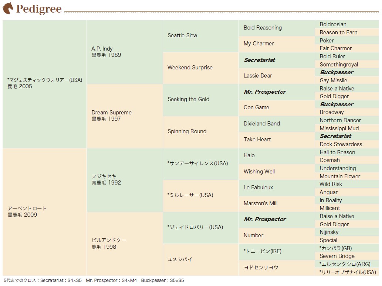Image resolution: width=382 pixels, height=286 pixels.
Task: Click the horse head logo icon
Action: coord(8,8)
